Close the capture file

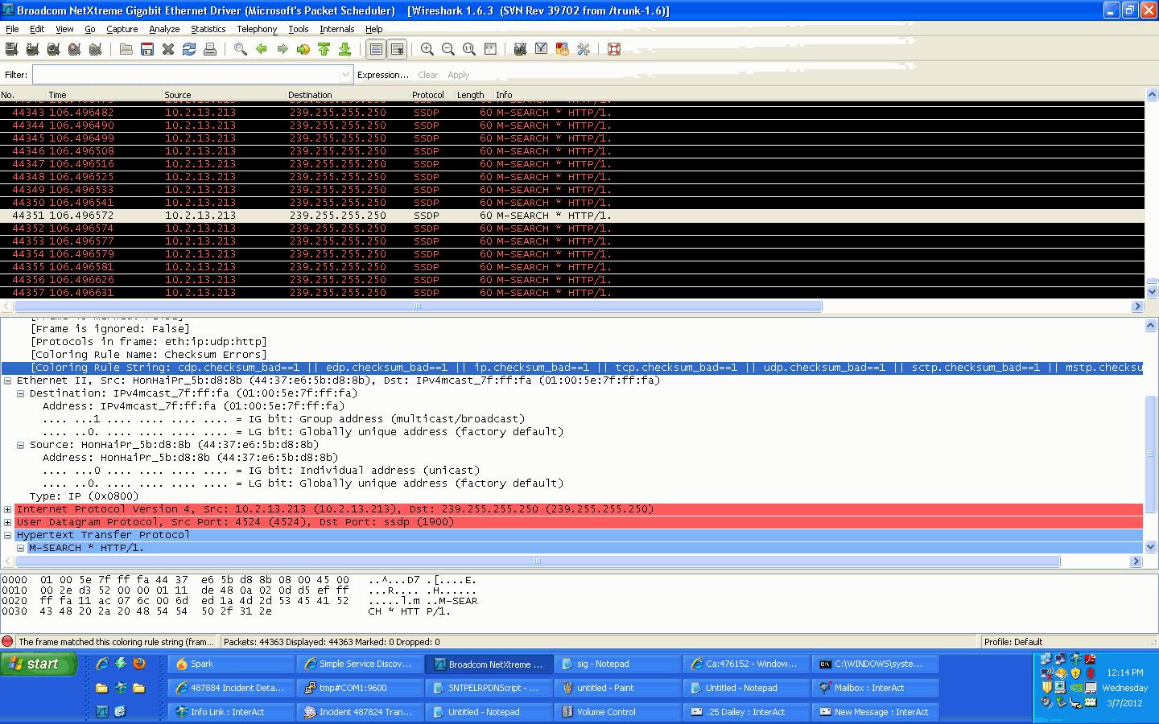coord(168,49)
